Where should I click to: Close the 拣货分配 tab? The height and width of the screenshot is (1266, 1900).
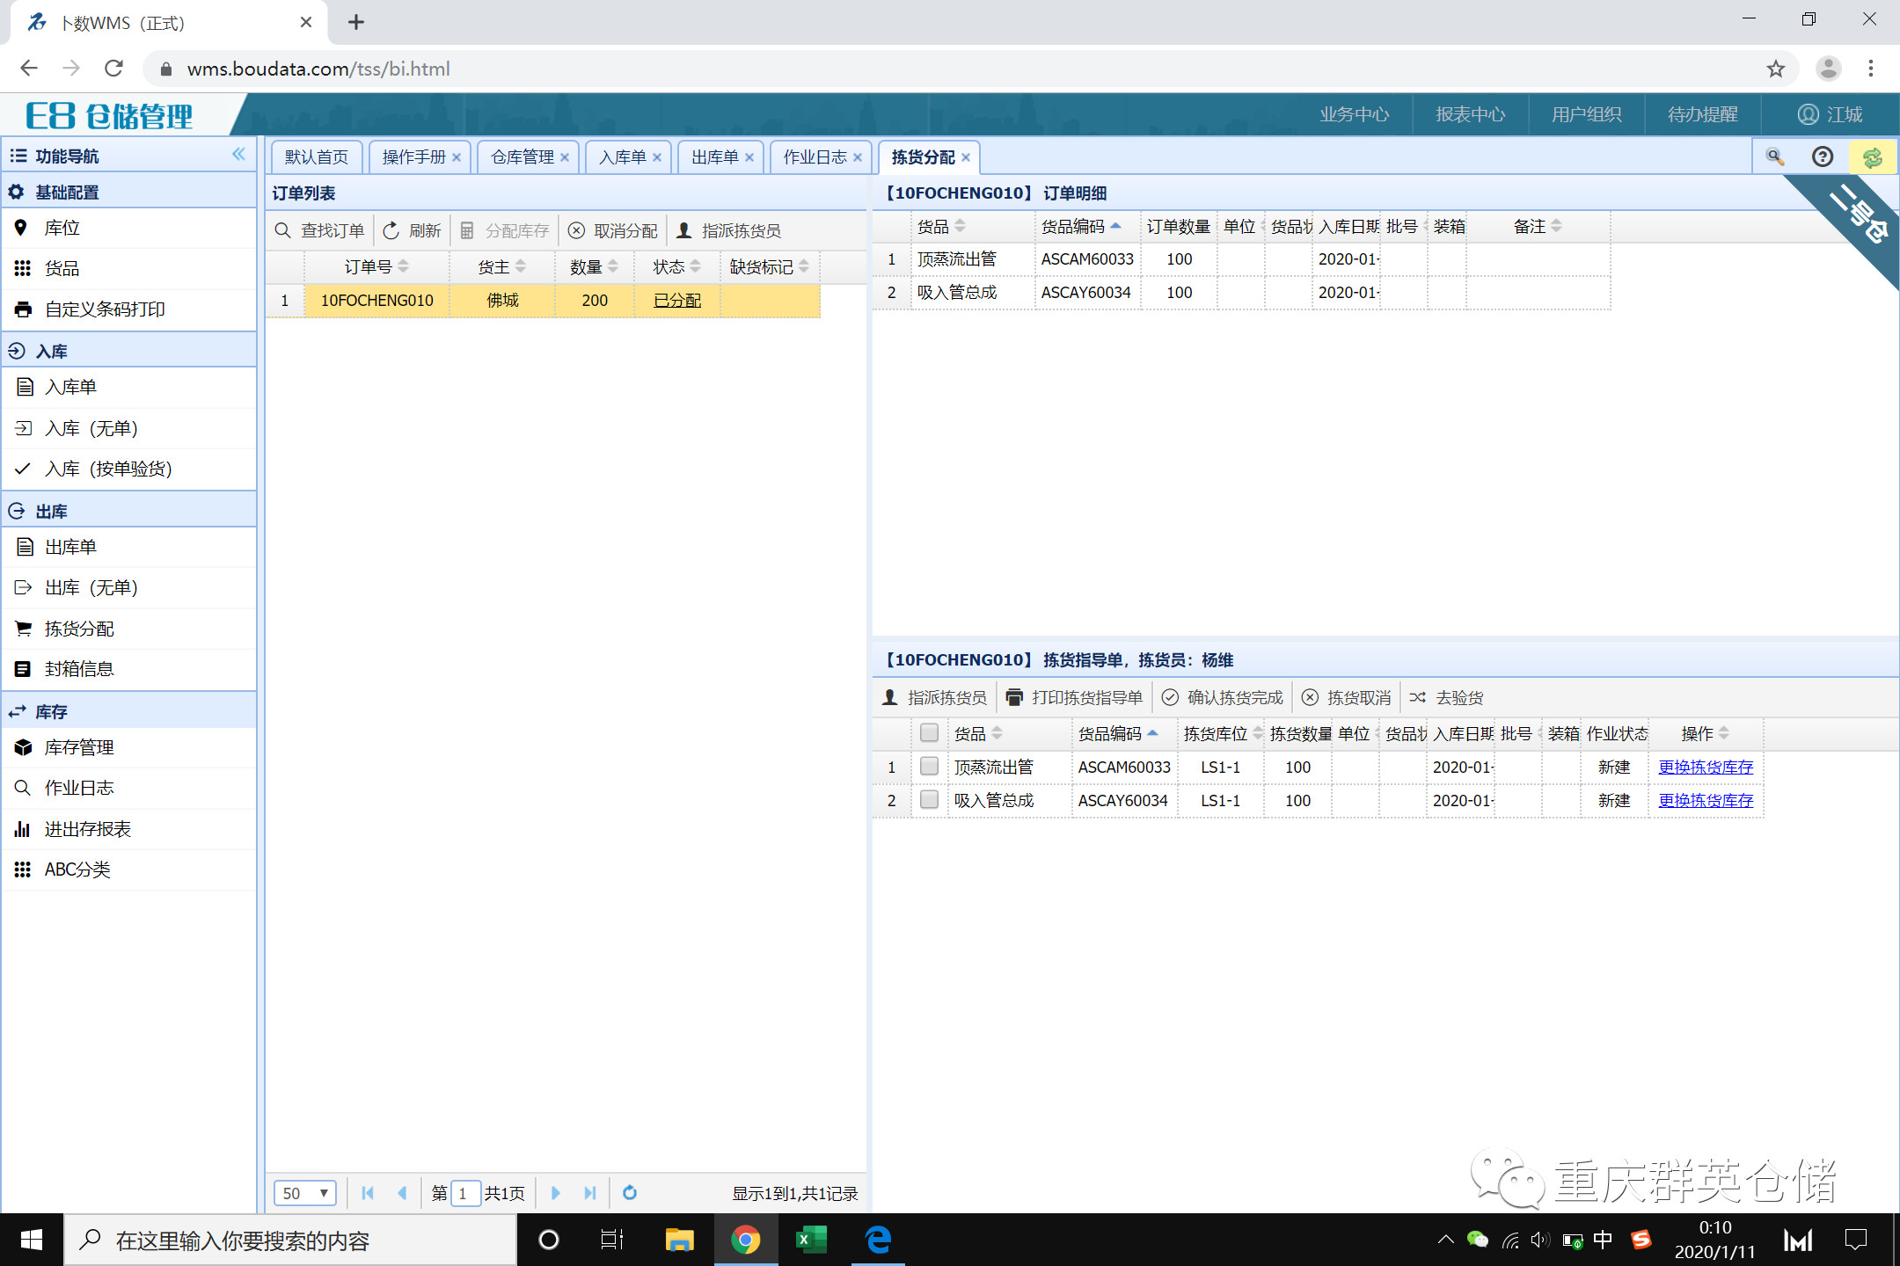point(966,157)
